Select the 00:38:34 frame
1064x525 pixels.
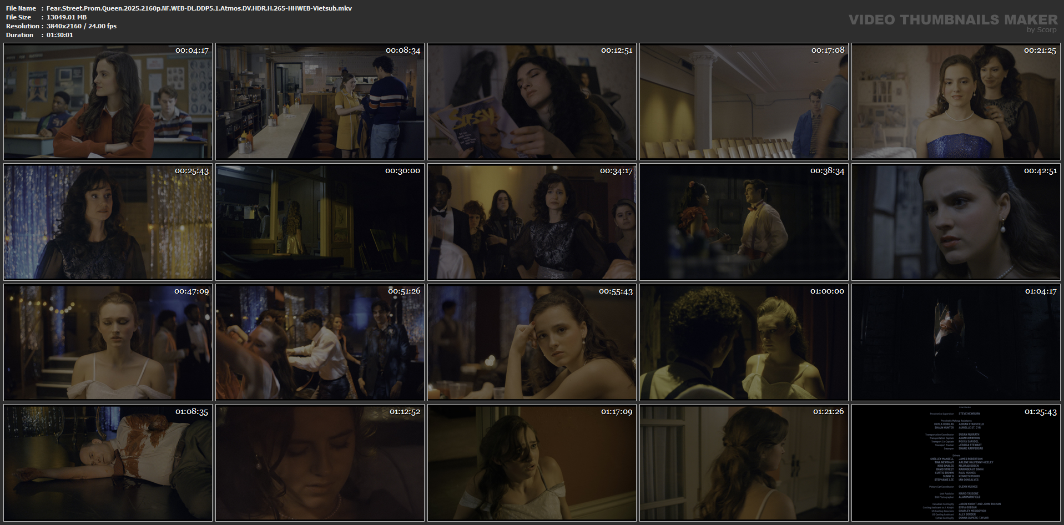tap(744, 222)
